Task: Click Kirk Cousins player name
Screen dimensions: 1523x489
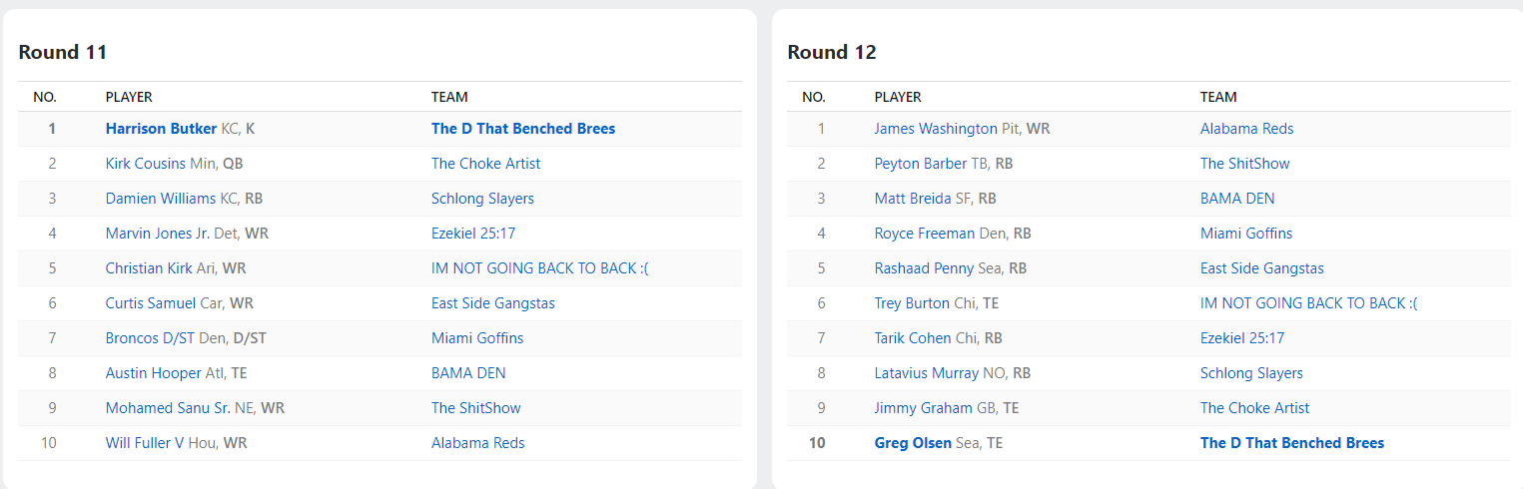Action: pyautogui.click(x=146, y=164)
